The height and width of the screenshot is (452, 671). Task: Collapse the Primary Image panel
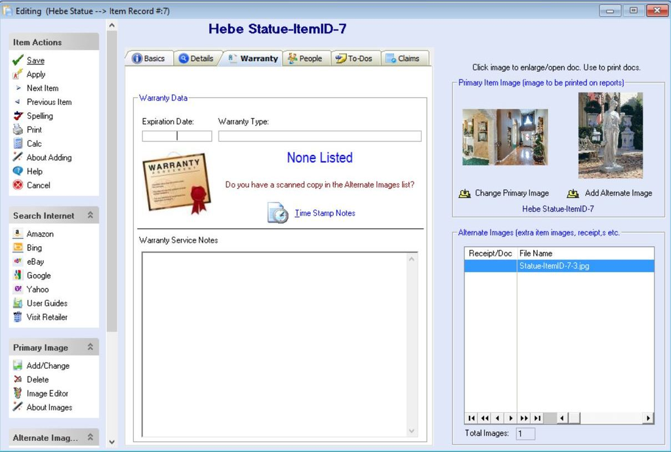tap(91, 347)
